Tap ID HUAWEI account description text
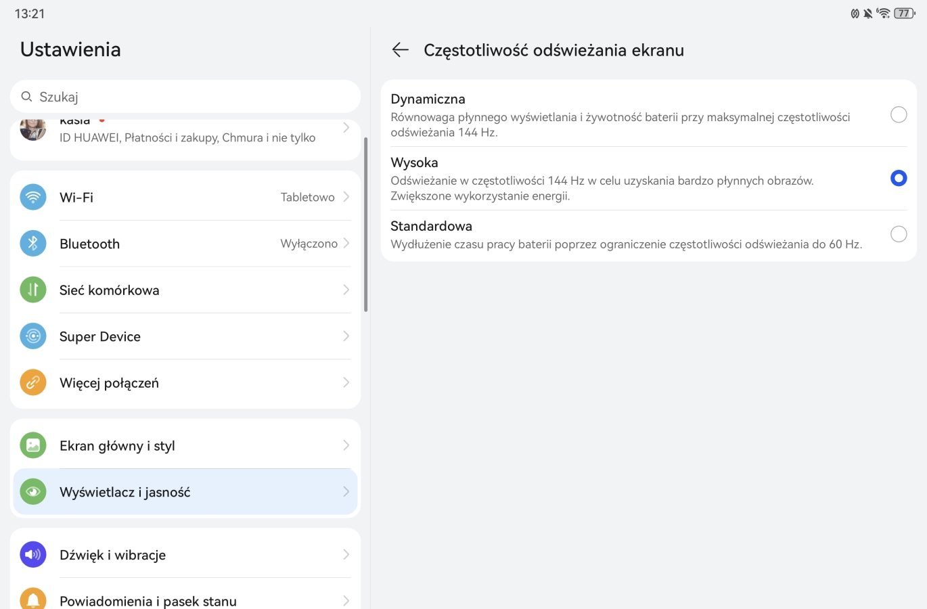The height and width of the screenshot is (609, 927). 187,137
